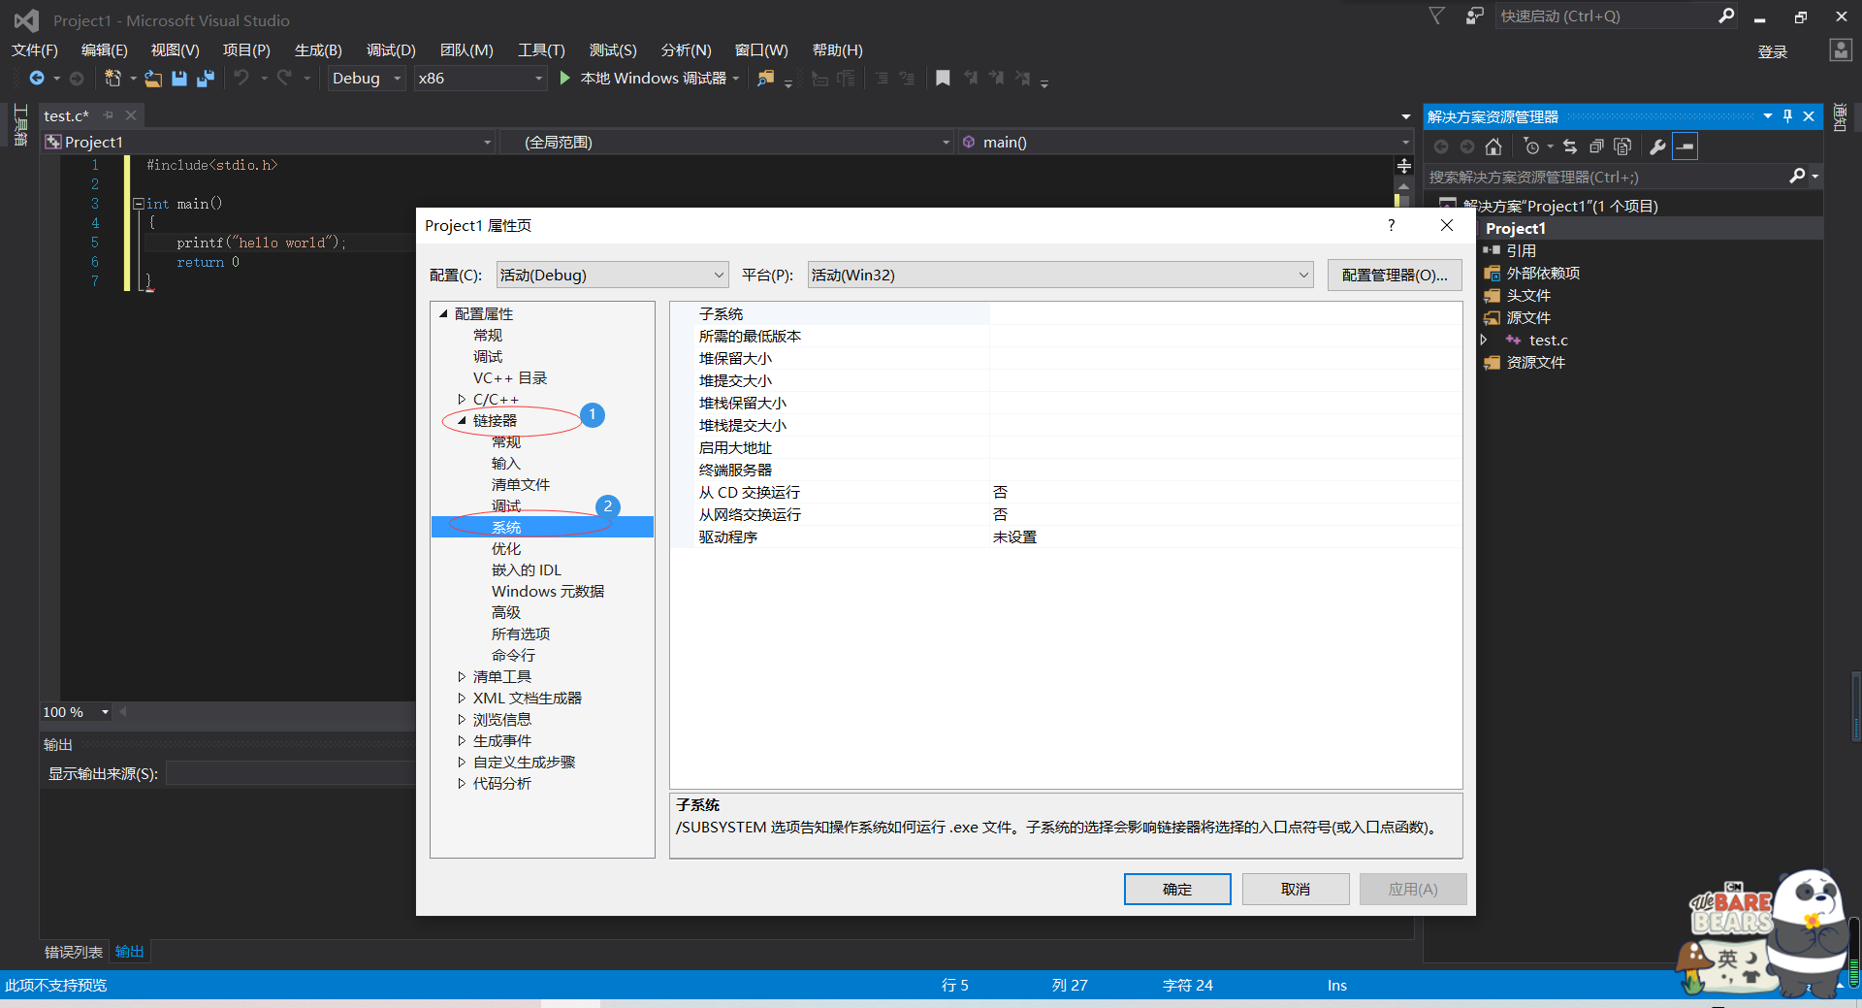Screen dimensions: 1862x1008
Task: Expand the 清单工具 tree node
Action: [x=462, y=676]
